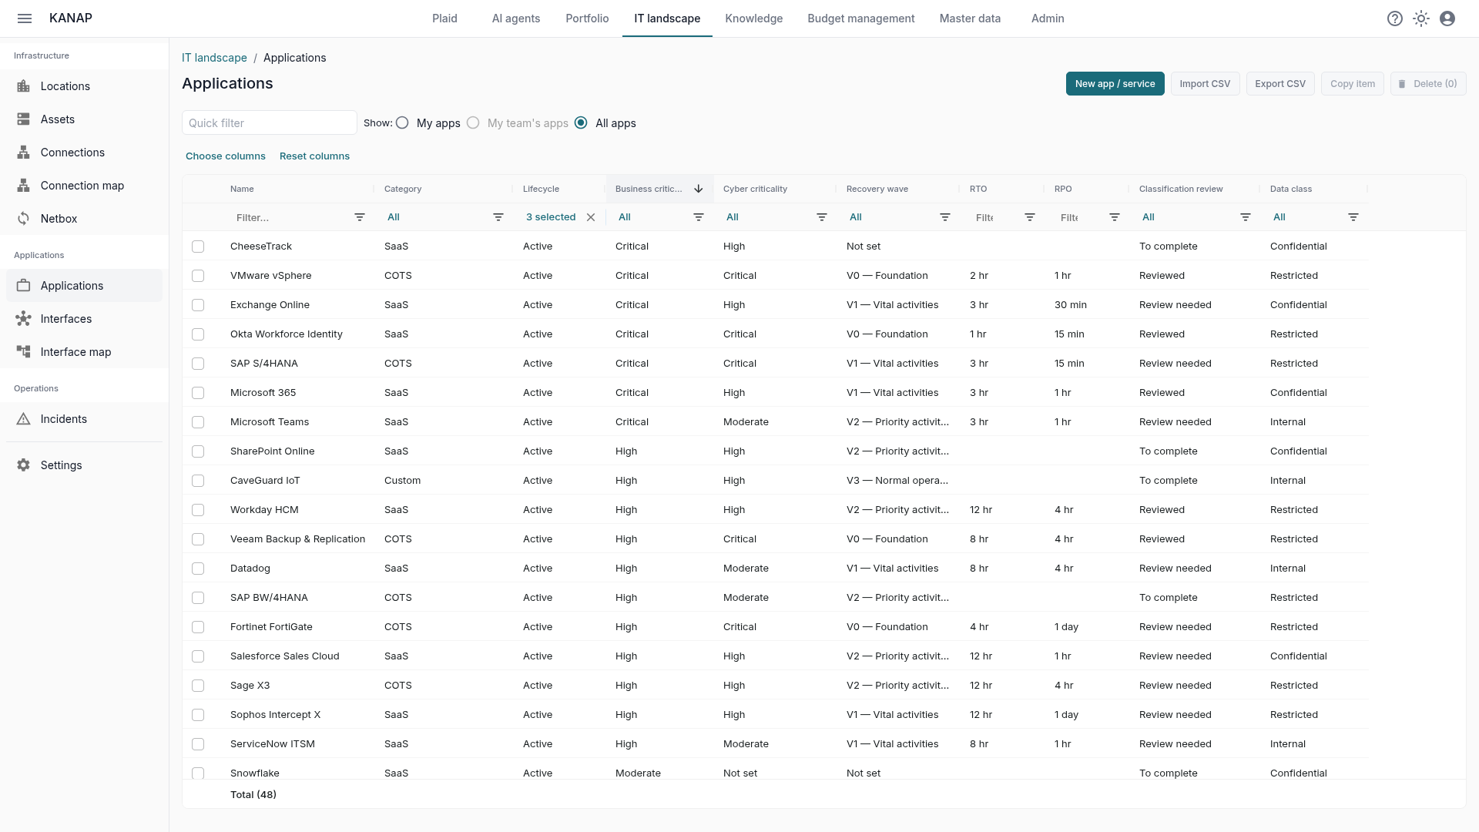Click the Interface map icon in sidebar
This screenshot has width=1479, height=832.
pos(24,352)
